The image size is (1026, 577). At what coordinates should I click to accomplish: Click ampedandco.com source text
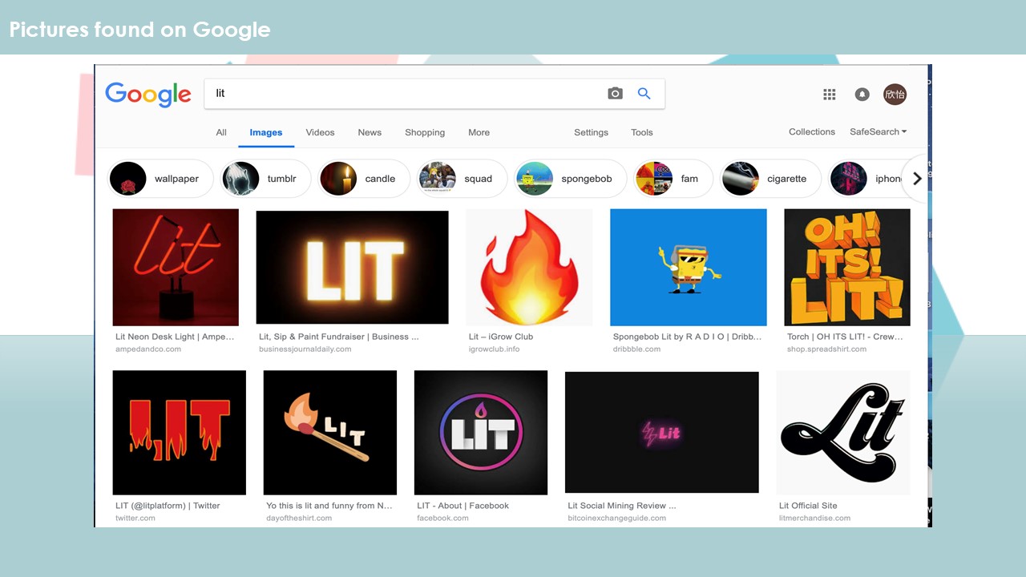pos(148,349)
